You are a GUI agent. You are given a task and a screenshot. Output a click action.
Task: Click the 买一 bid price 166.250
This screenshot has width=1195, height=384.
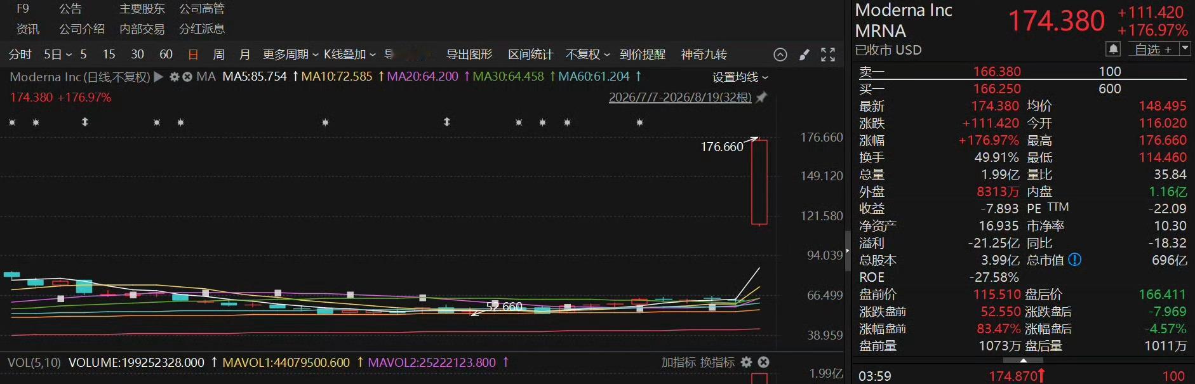[x=997, y=89]
